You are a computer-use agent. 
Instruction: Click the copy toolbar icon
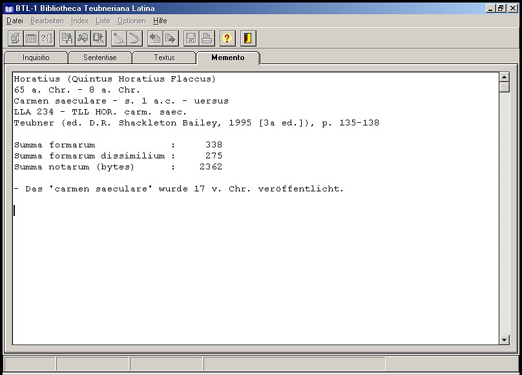[x=67, y=38]
